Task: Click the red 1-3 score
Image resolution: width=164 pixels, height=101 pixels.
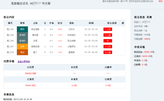Action: [60, 41]
